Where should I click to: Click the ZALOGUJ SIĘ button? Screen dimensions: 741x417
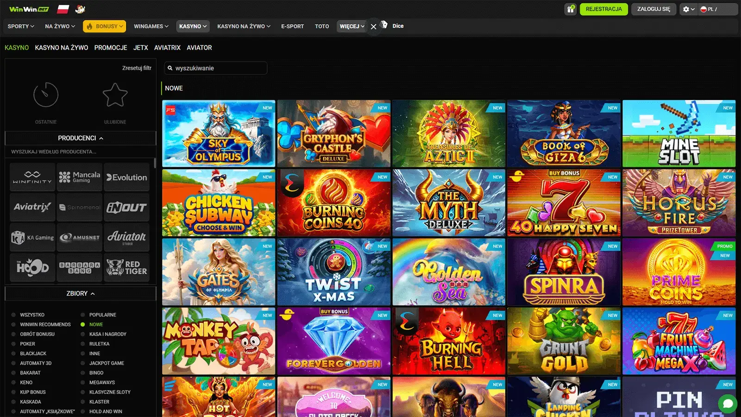coord(653,9)
